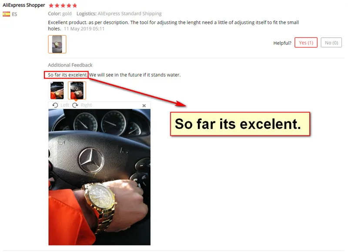Select second Additional Feedback photo thumbnail
The width and height of the screenshot is (348, 252).
[x=77, y=90]
